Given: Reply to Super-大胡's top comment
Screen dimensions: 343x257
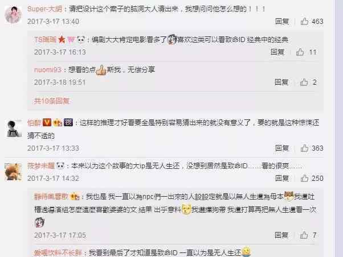Looking at the screenshot, I should click(x=282, y=22).
